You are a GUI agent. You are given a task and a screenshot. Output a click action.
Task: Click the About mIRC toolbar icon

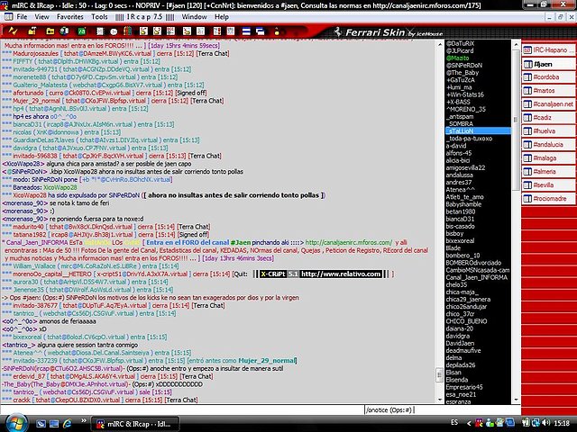[x=277, y=31]
